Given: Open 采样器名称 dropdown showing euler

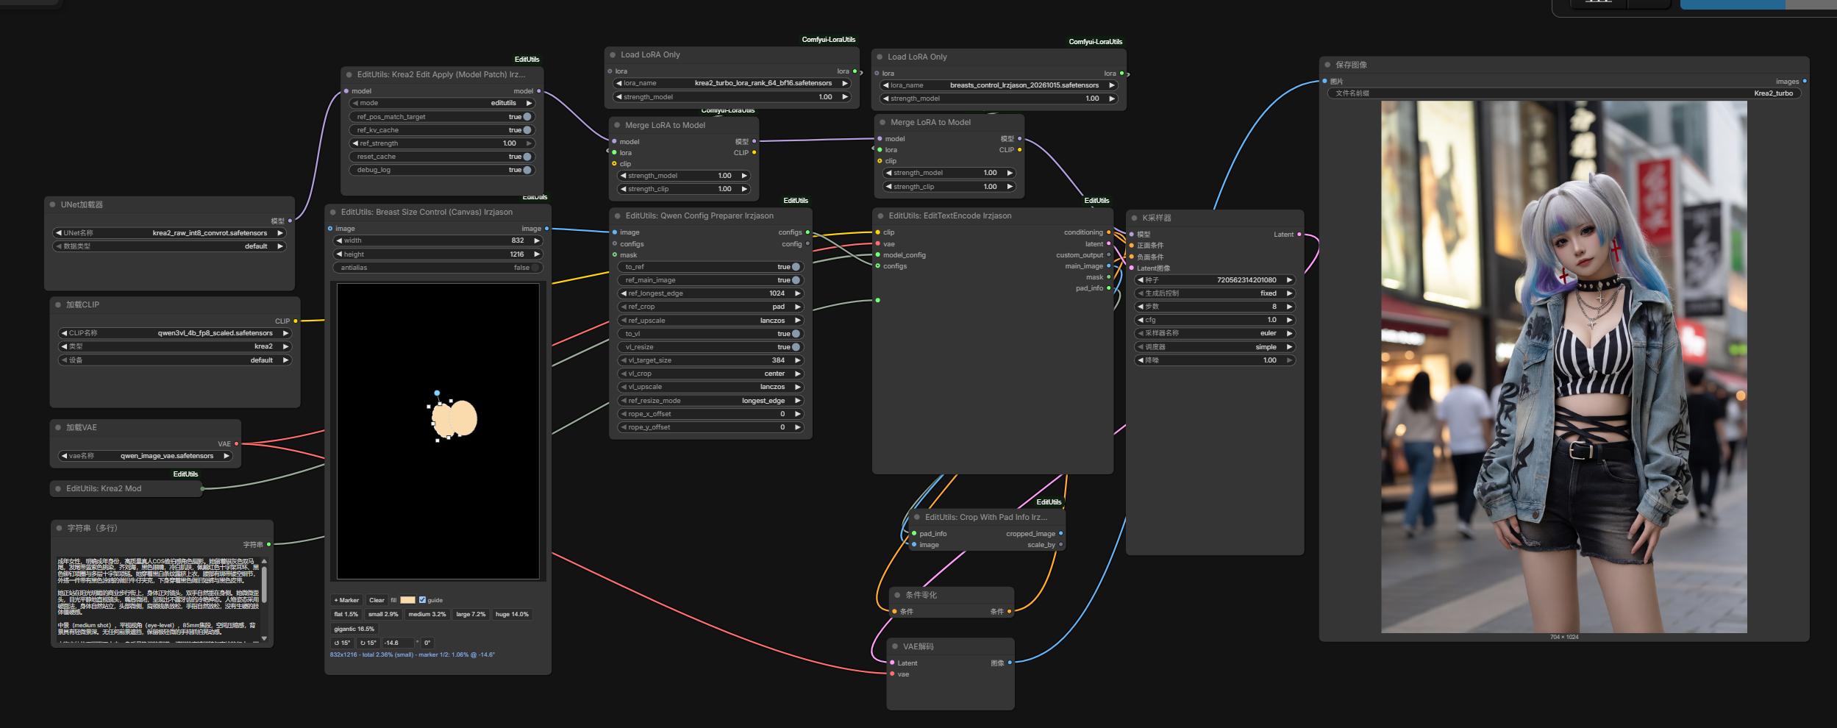Looking at the screenshot, I should tap(1215, 333).
